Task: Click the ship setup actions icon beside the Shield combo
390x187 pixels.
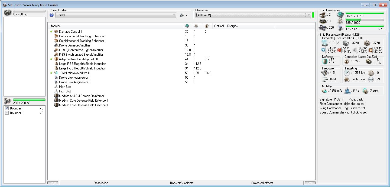Action: 182,15
